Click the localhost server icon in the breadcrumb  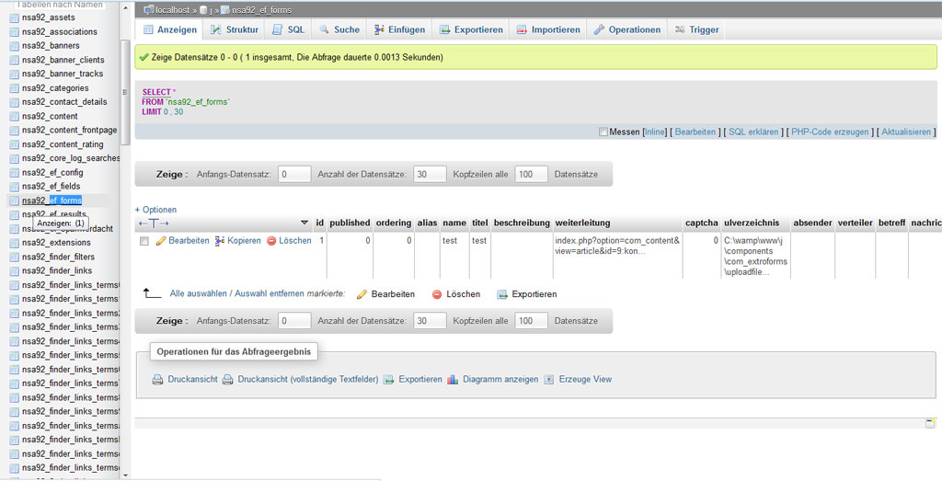[x=148, y=9]
